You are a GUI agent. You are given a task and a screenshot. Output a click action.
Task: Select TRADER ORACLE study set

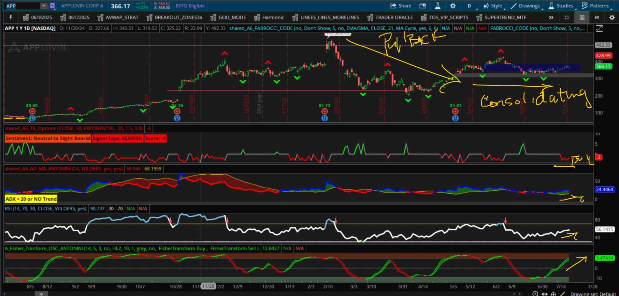click(x=390, y=18)
